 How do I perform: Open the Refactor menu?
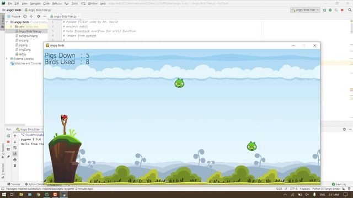pyautogui.click(x=57, y=4)
